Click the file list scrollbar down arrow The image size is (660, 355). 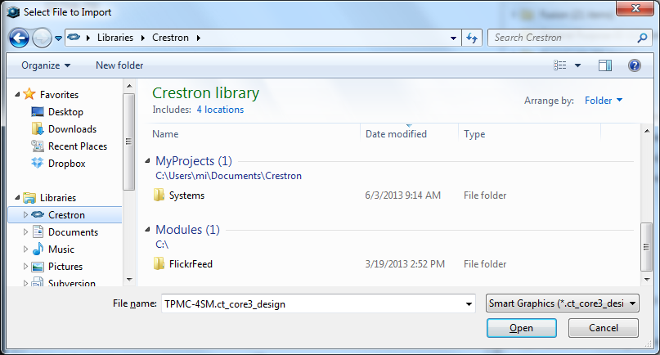pyautogui.click(x=647, y=279)
